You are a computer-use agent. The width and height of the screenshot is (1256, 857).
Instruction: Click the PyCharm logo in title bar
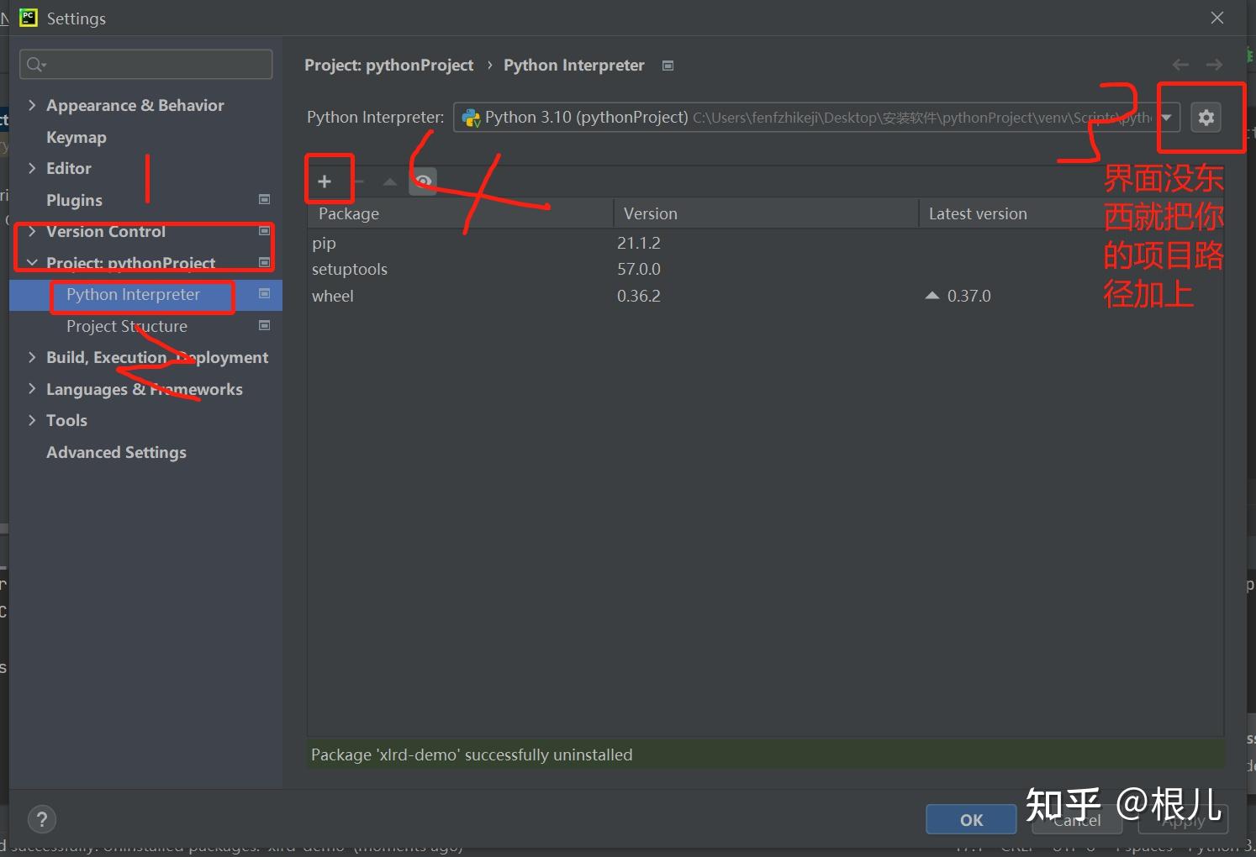pos(29,18)
